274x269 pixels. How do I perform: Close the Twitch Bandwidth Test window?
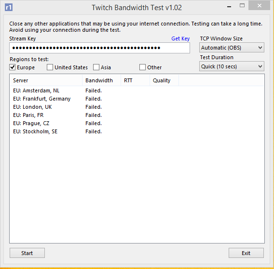(x=260, y=6)
